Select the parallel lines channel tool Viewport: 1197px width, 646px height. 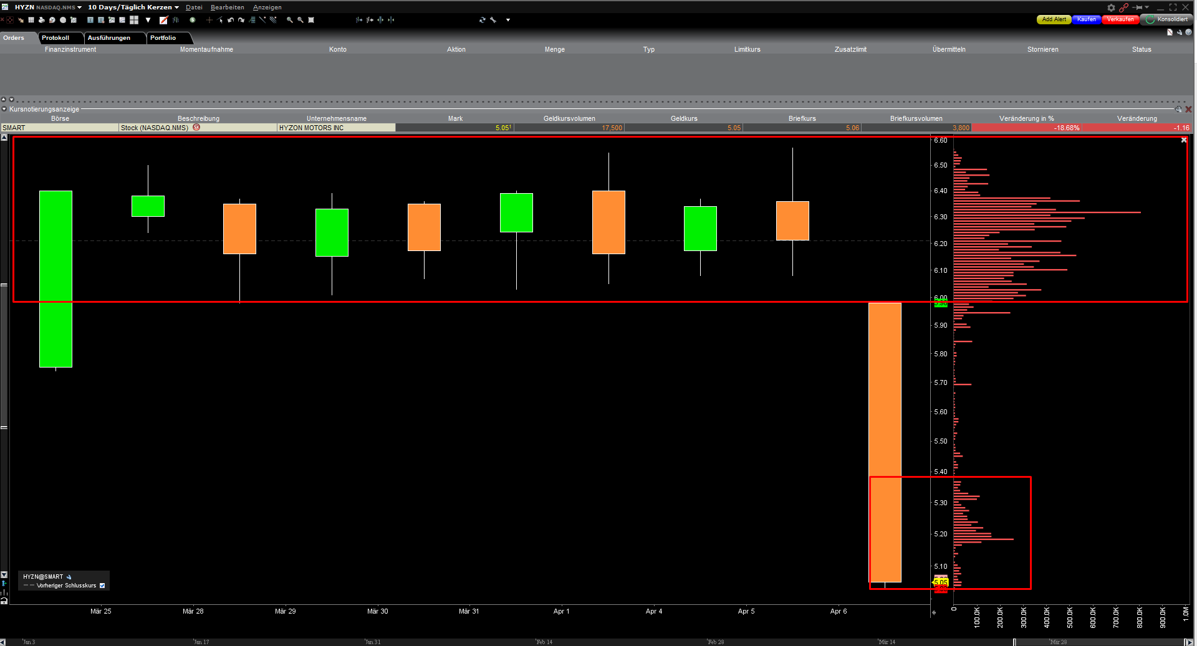273,20
